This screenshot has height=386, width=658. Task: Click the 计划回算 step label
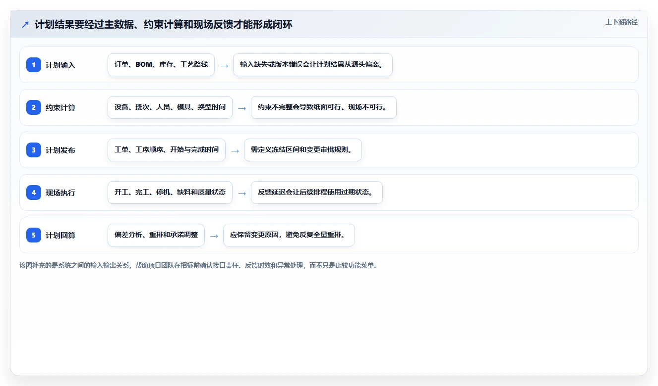click(60, 235)
